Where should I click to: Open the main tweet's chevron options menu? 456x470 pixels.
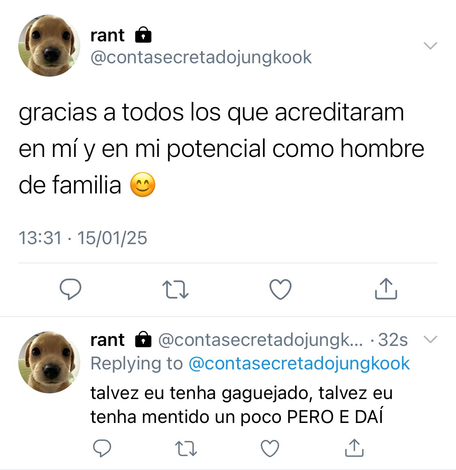coord(430,45)
